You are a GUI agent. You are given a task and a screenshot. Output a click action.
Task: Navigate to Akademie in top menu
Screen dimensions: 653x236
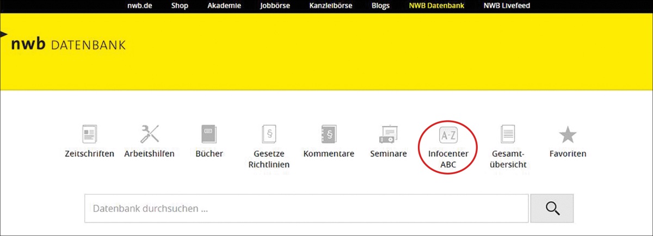(224, 6)
